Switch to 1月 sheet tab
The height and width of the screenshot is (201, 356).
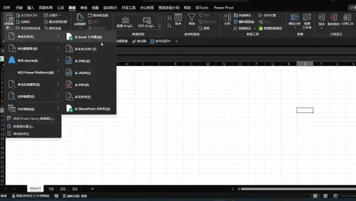51,189
